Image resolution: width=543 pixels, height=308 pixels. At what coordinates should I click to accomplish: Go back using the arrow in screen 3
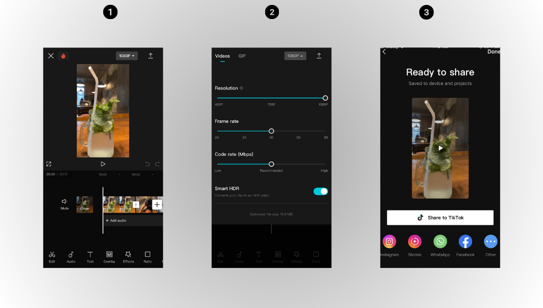tap(384, 51)
